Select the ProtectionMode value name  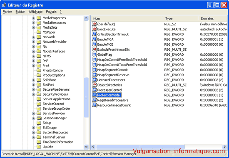click(109, 95)
